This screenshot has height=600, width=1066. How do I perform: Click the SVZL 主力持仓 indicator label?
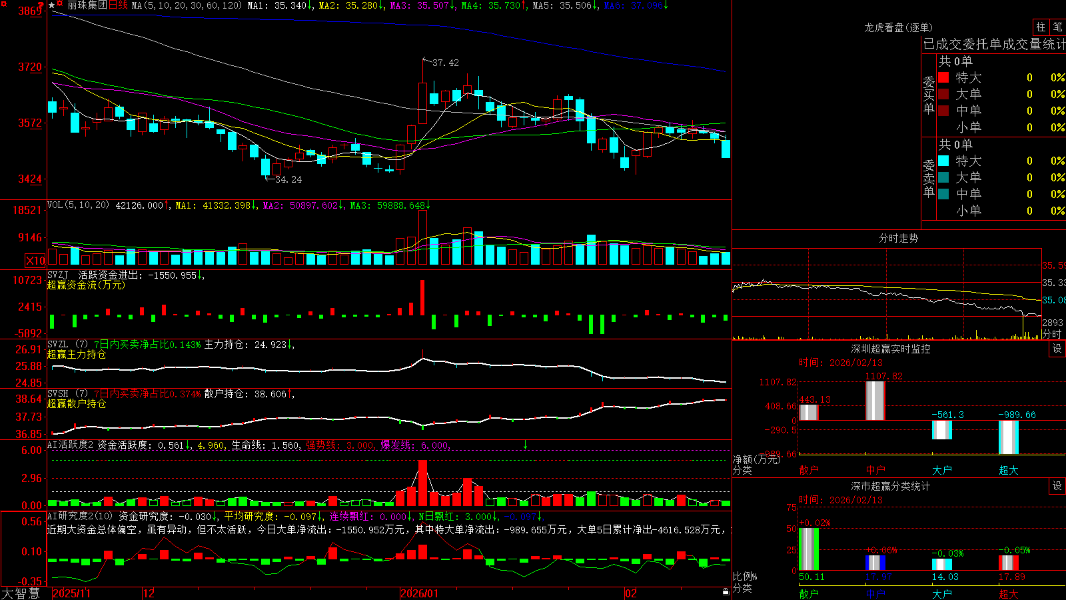pos(67,345)
